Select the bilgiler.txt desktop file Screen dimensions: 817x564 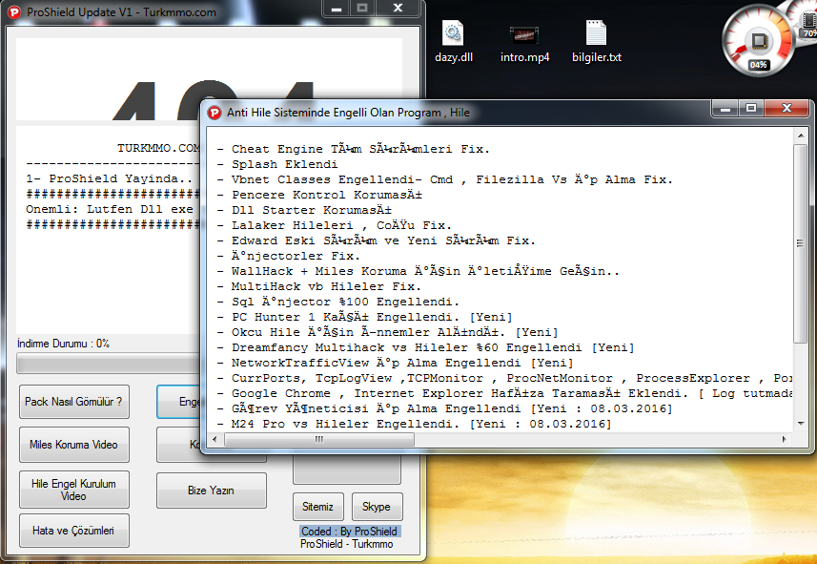597,42
